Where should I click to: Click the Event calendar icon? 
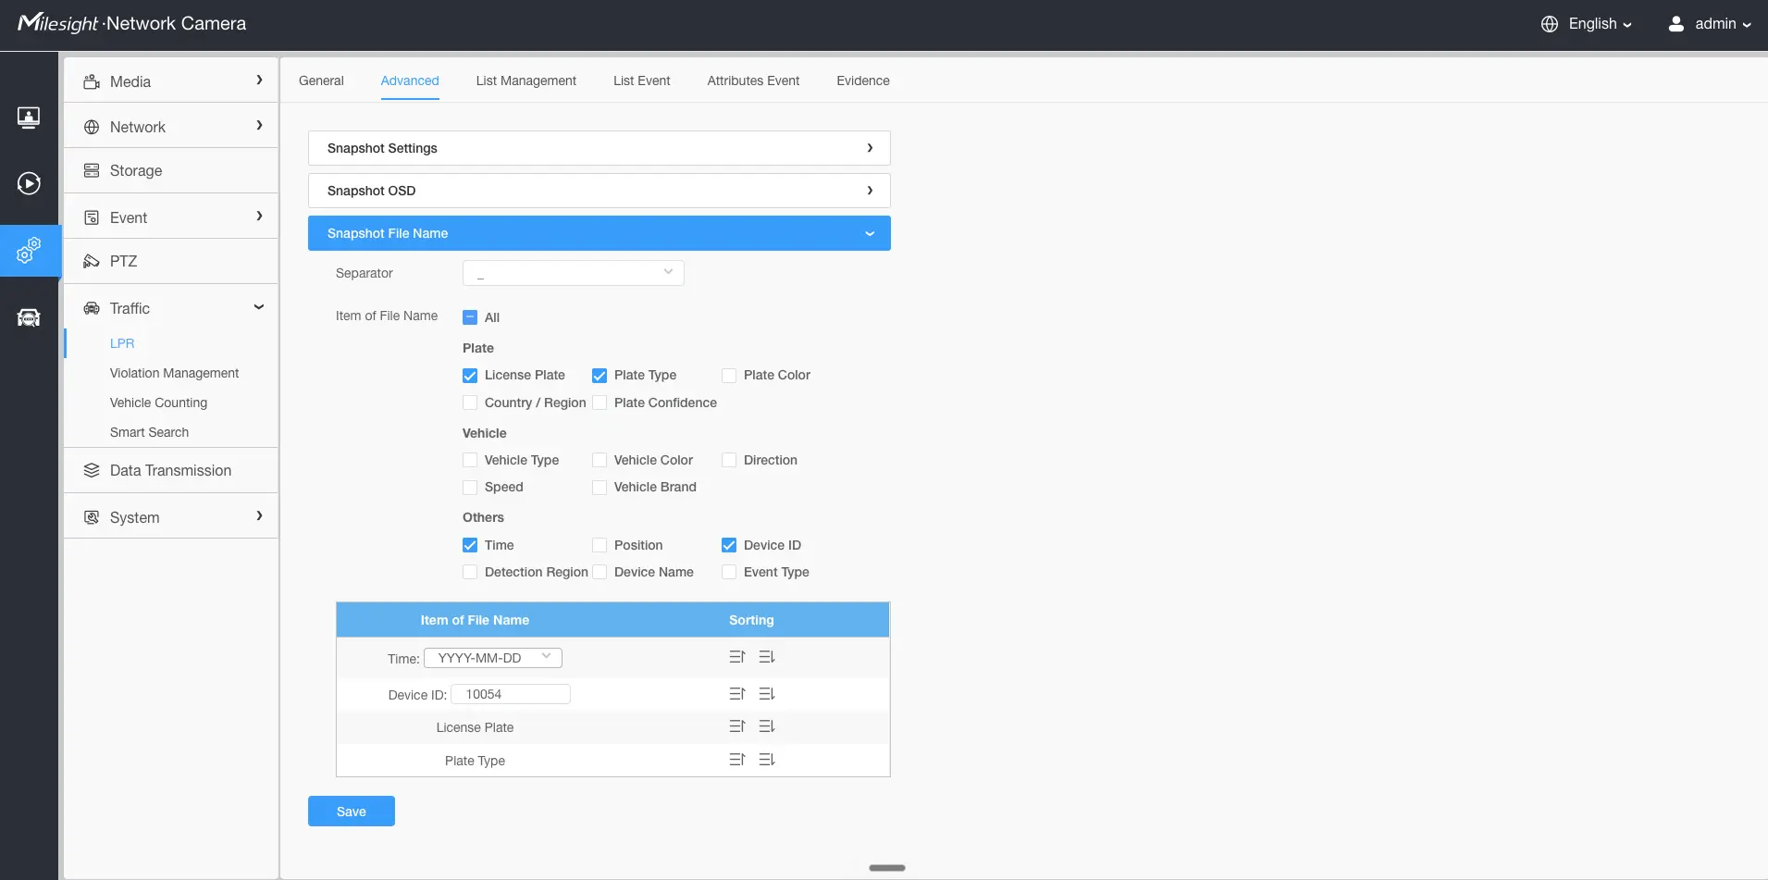tap(92, 217)
